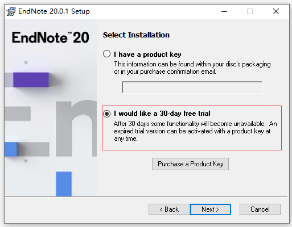
Task: Select the 30-day free trial radio button
Action: point(106,113)
